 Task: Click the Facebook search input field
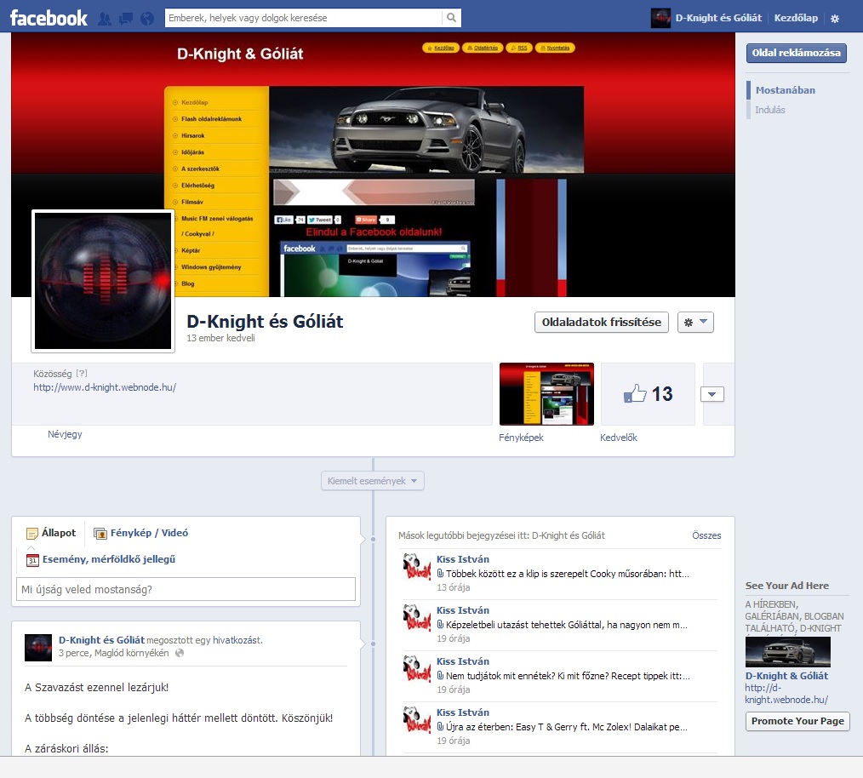click(303, 18)
